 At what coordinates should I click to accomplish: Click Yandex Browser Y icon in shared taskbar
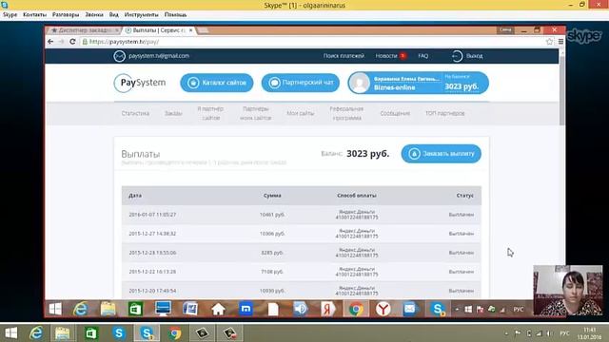[383, 309]
